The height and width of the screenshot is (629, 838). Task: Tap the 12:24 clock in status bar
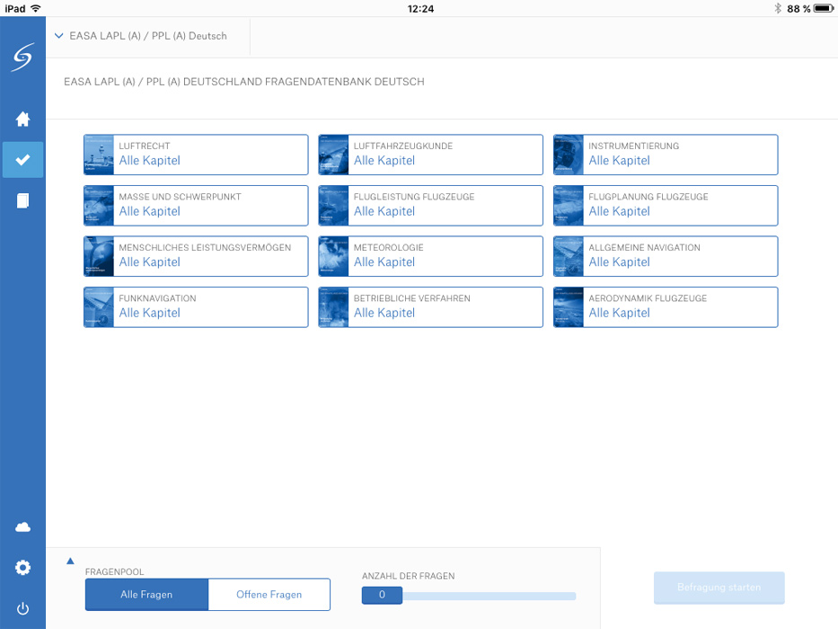[420, 9]
